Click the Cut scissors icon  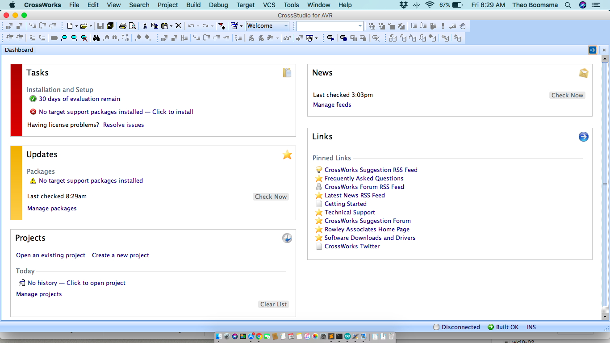click(x=145, y=26)
